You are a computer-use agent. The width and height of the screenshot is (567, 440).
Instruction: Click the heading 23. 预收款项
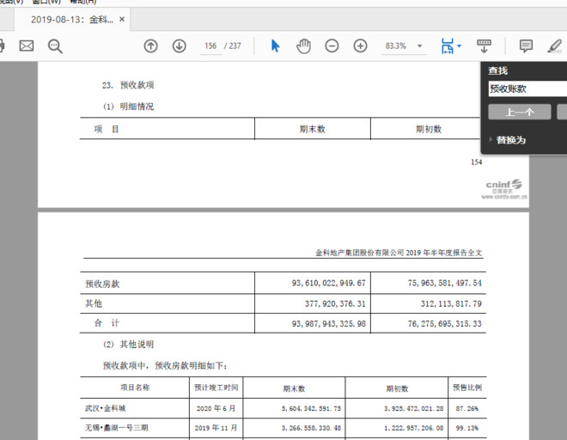(128, 85)
